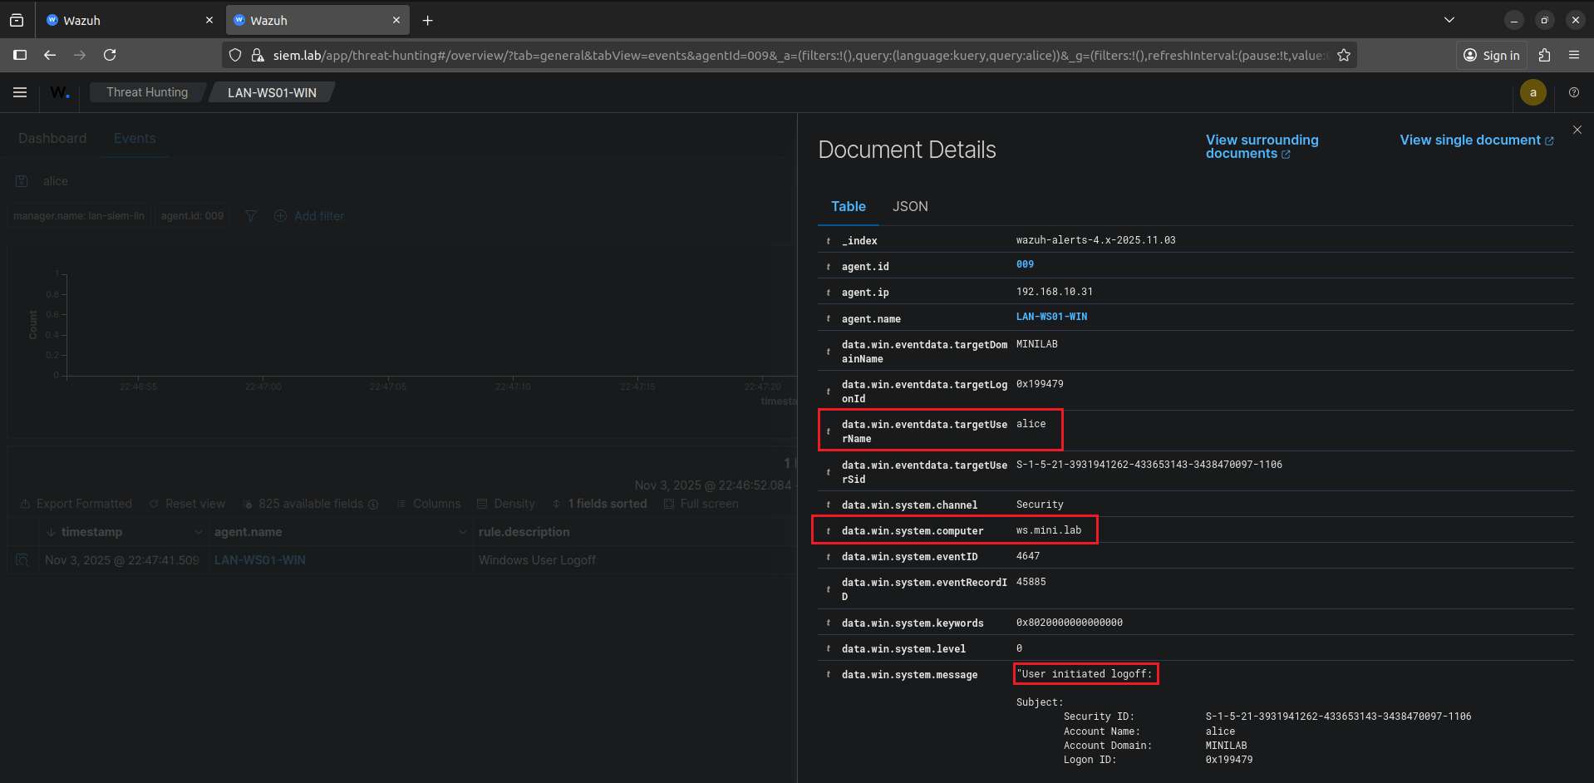Screen dimensions: 1594x783
Task: Open the Dashboard tab
Action: click(52, 139)
